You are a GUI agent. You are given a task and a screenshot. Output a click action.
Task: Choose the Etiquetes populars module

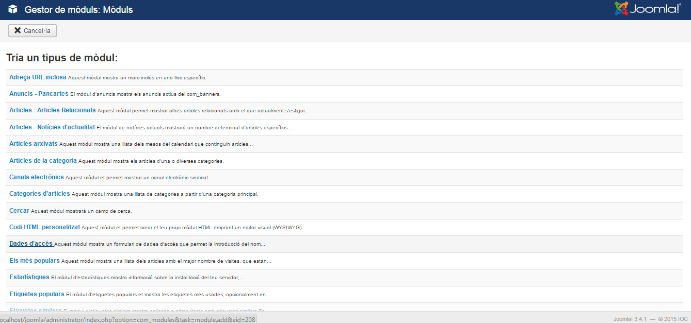(x=37, y=294)
